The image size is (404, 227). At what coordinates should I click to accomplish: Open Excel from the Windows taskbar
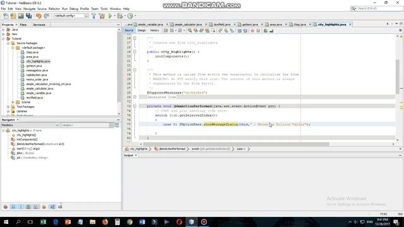[x=43, y=222]
